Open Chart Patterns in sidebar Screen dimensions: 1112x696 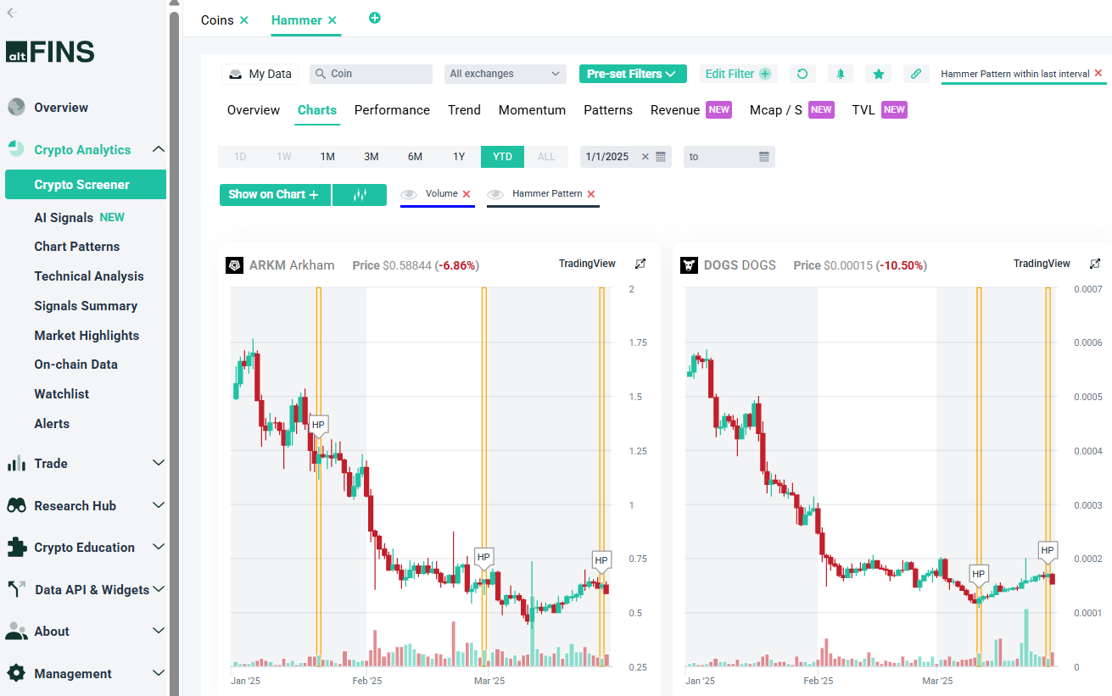[77, 247]
